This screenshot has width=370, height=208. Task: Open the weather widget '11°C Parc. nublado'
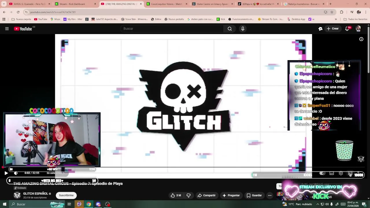297,204
